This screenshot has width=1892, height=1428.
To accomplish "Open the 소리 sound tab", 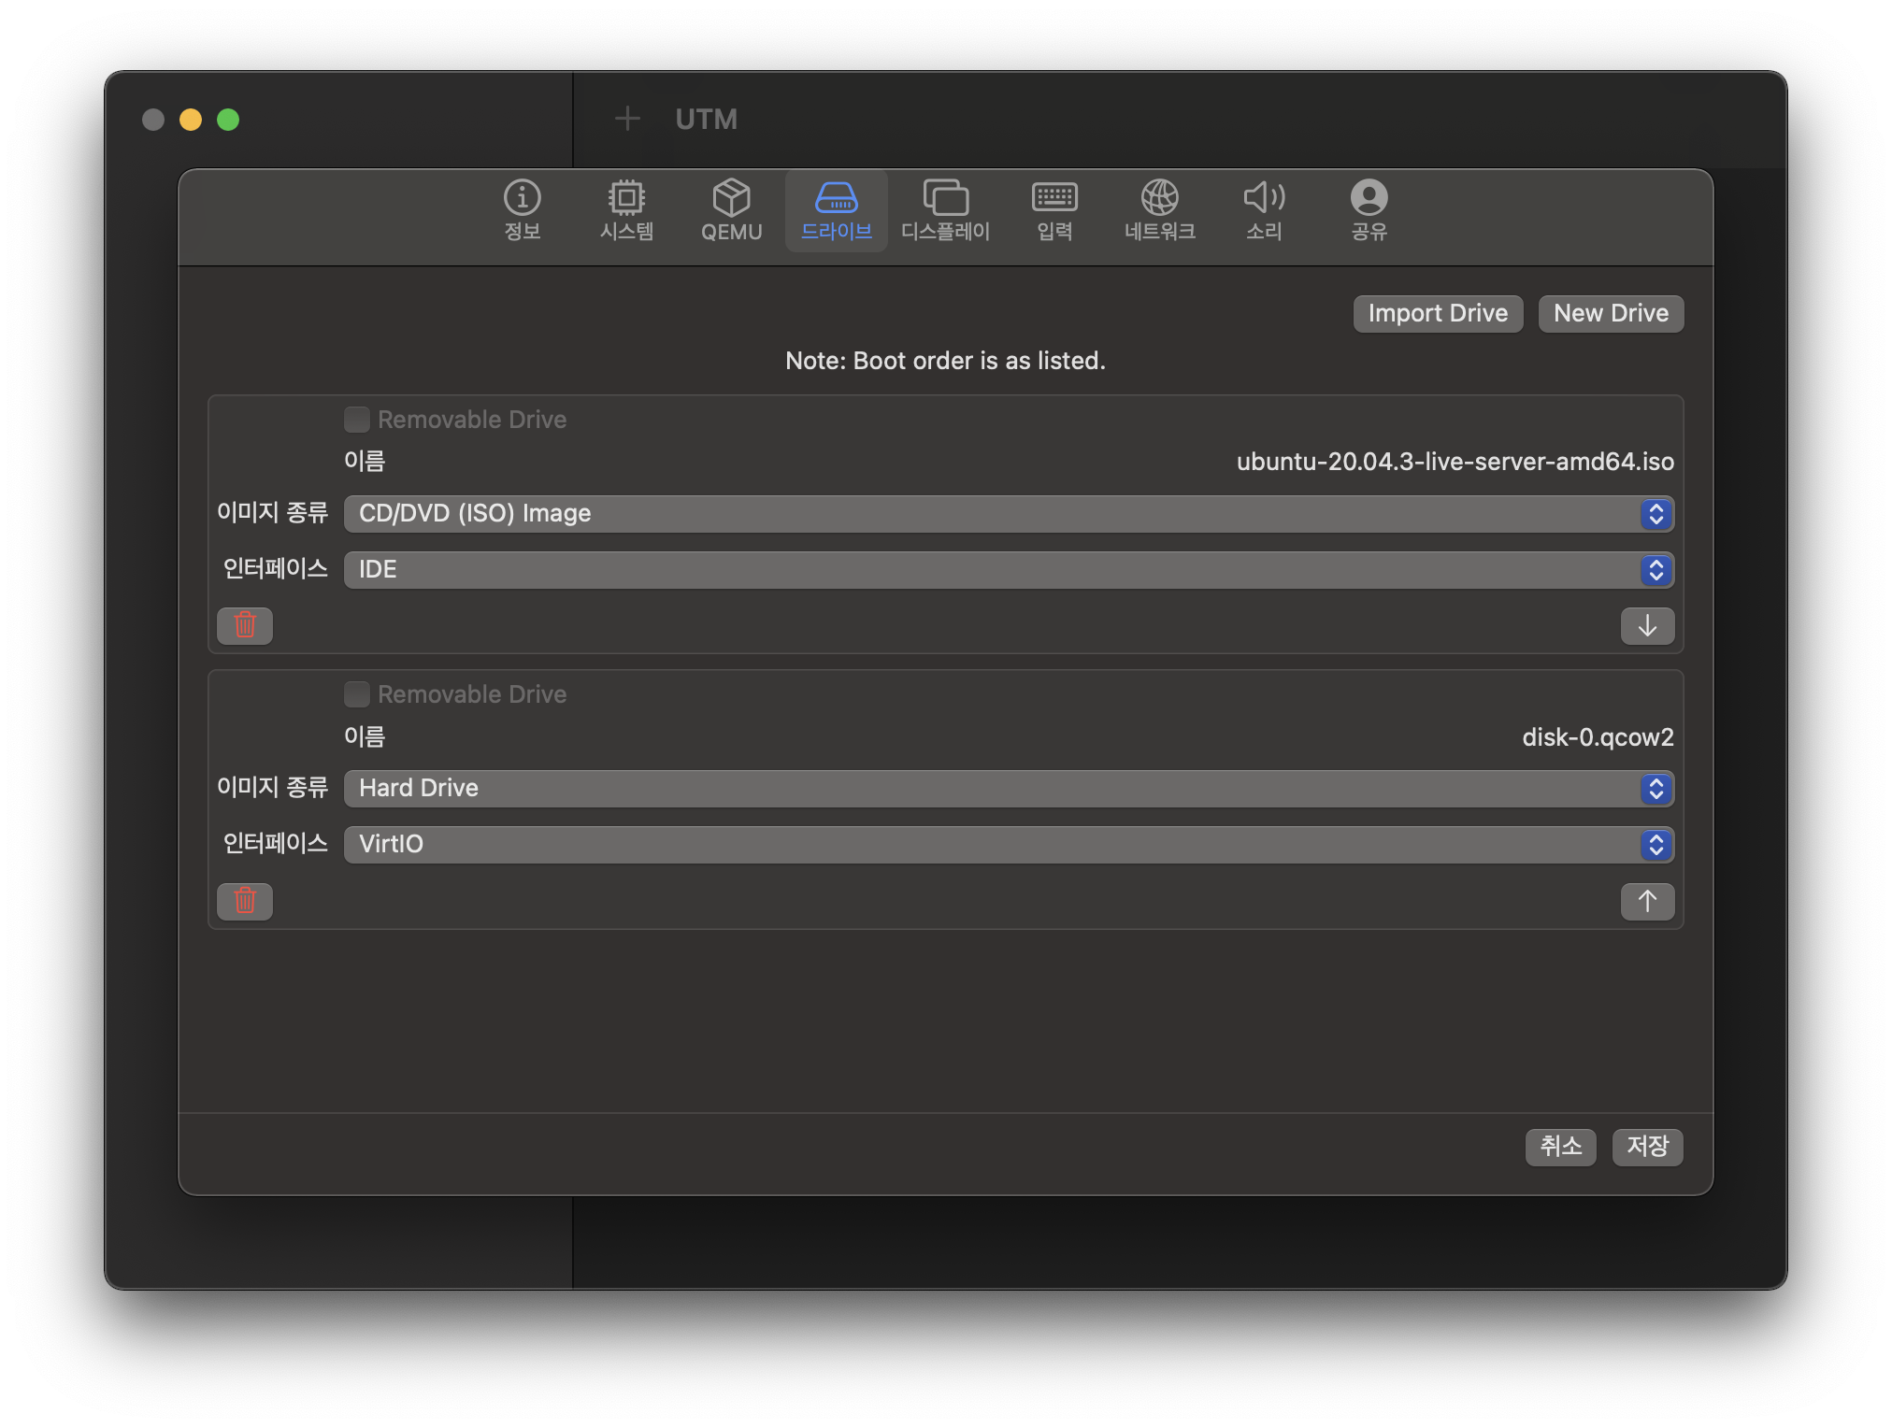I will [1264, 210].
